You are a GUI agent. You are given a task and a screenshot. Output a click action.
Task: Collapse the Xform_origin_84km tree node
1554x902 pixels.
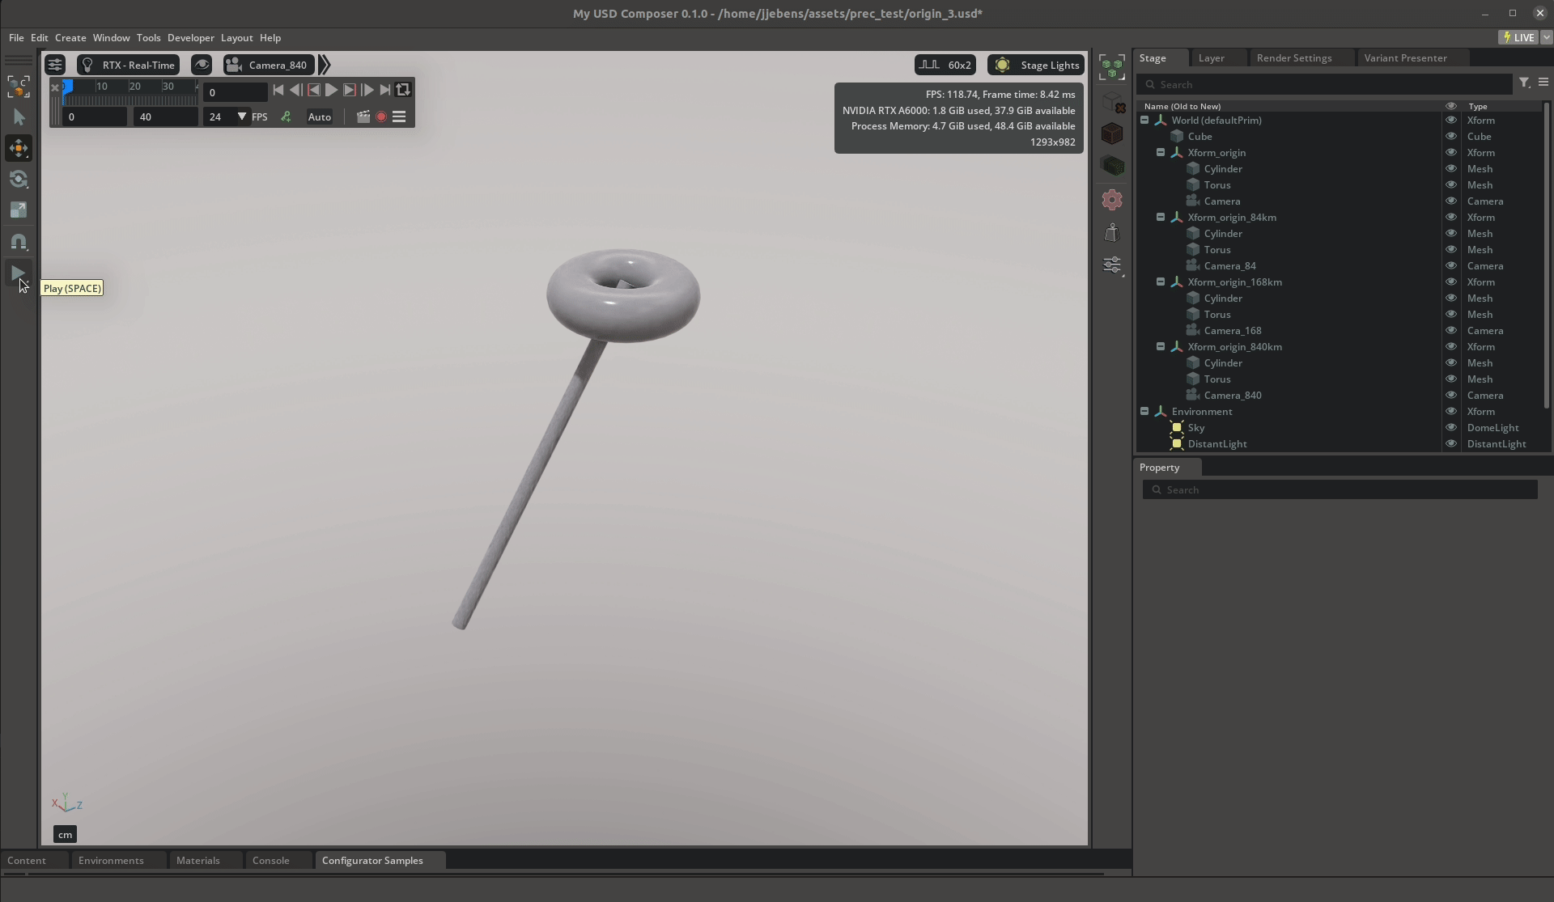[x=1161, y=217]
